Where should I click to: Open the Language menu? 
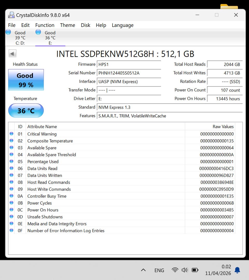[122, 25]
